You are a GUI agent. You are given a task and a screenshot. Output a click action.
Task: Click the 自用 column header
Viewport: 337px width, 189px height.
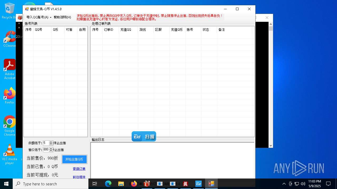coord(82,30)
